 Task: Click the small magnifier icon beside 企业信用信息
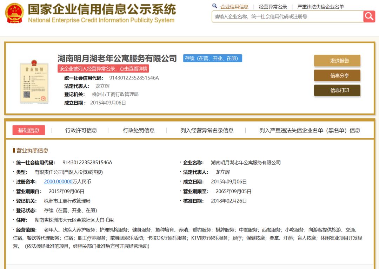[215, 6]
